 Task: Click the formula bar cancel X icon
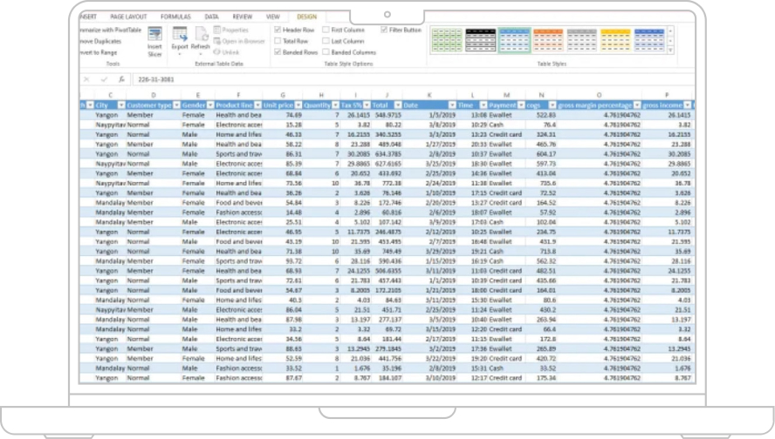coord(86,79)
